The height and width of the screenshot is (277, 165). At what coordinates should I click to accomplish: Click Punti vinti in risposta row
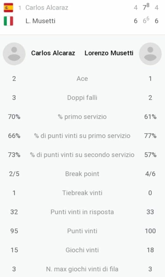[82, 212]
